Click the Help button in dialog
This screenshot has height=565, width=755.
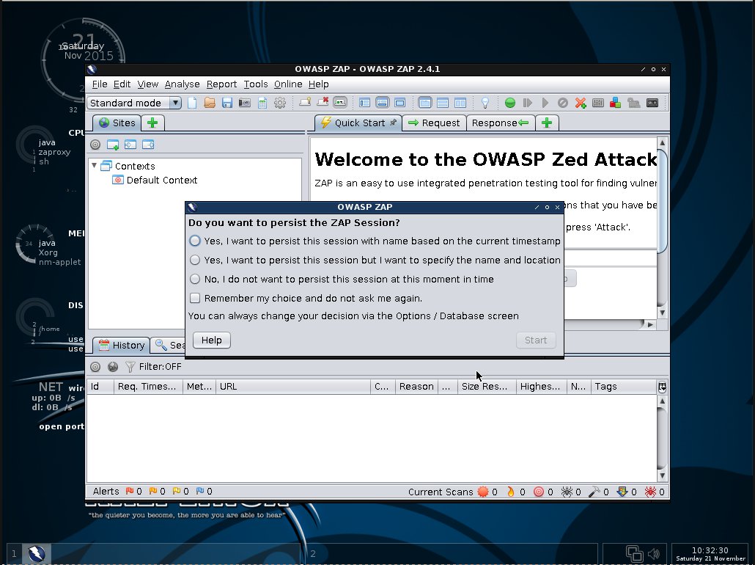(x=211, y=340)
